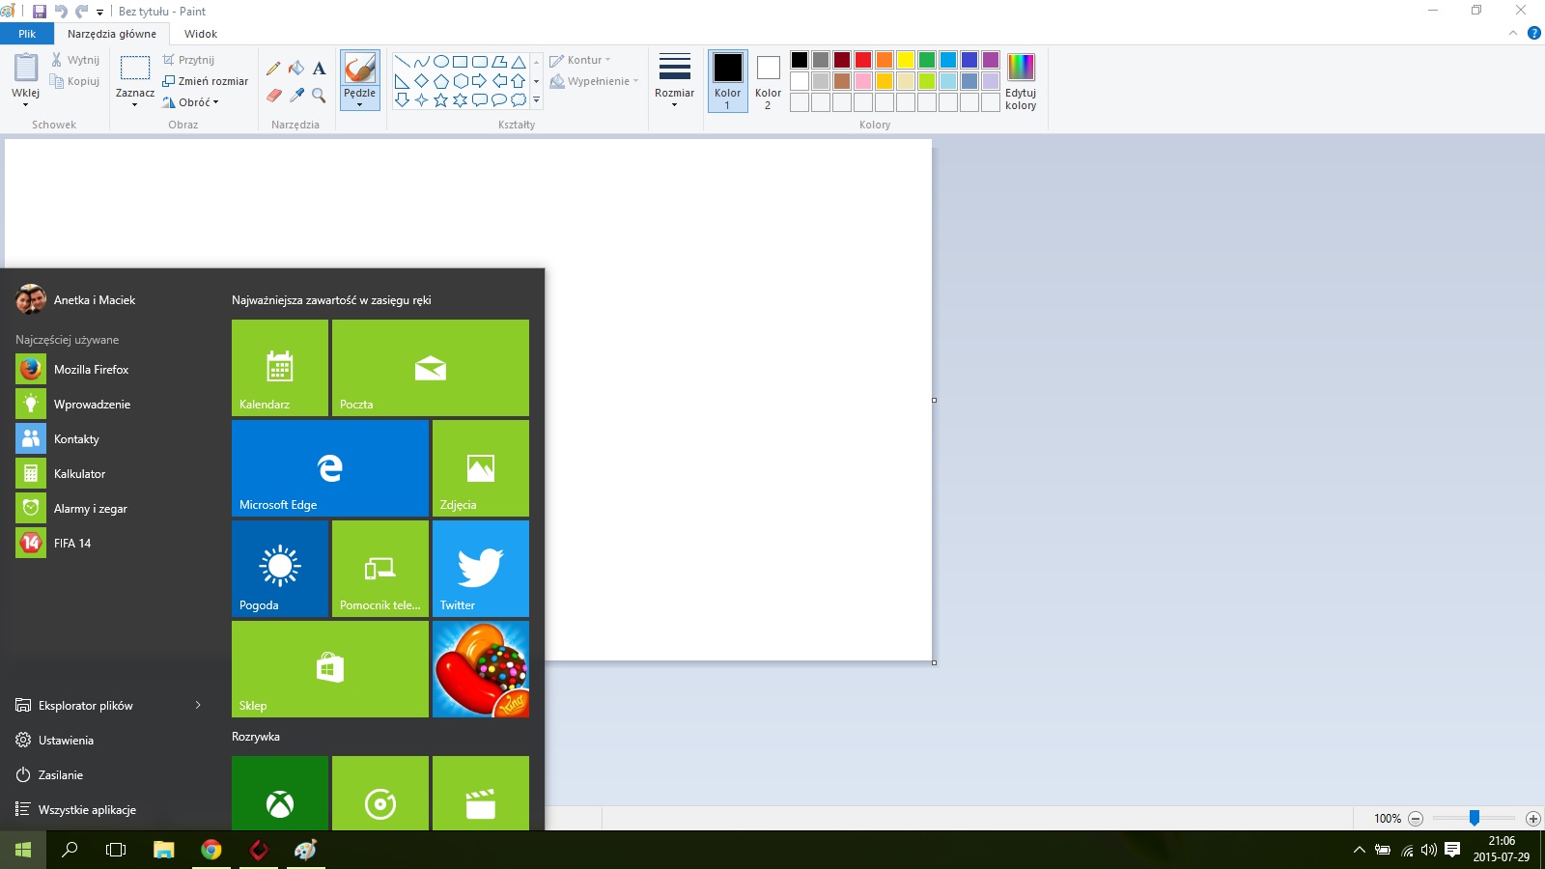Pick the diamond shape
This screenshot has width=1545, height=869.
(421, 81)
